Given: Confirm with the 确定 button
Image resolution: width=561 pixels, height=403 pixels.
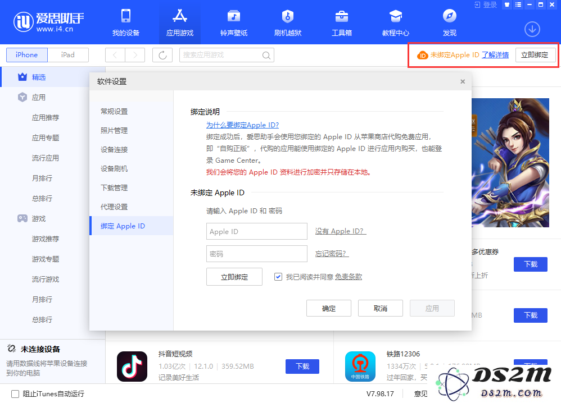Looking at the screenshot, I should [x=329, y=308].
